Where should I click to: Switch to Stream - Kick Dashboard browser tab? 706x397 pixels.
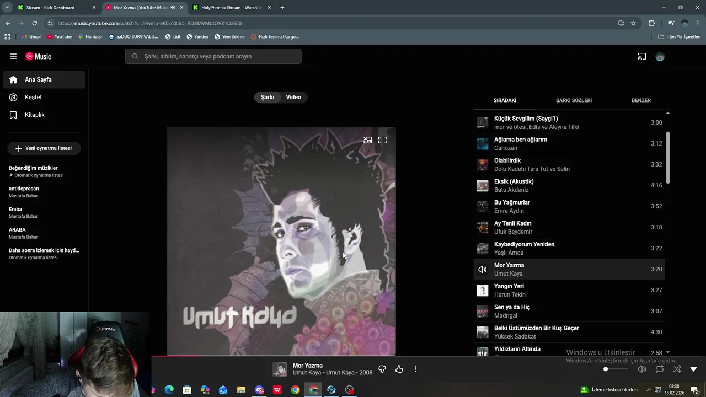point(57,8)
